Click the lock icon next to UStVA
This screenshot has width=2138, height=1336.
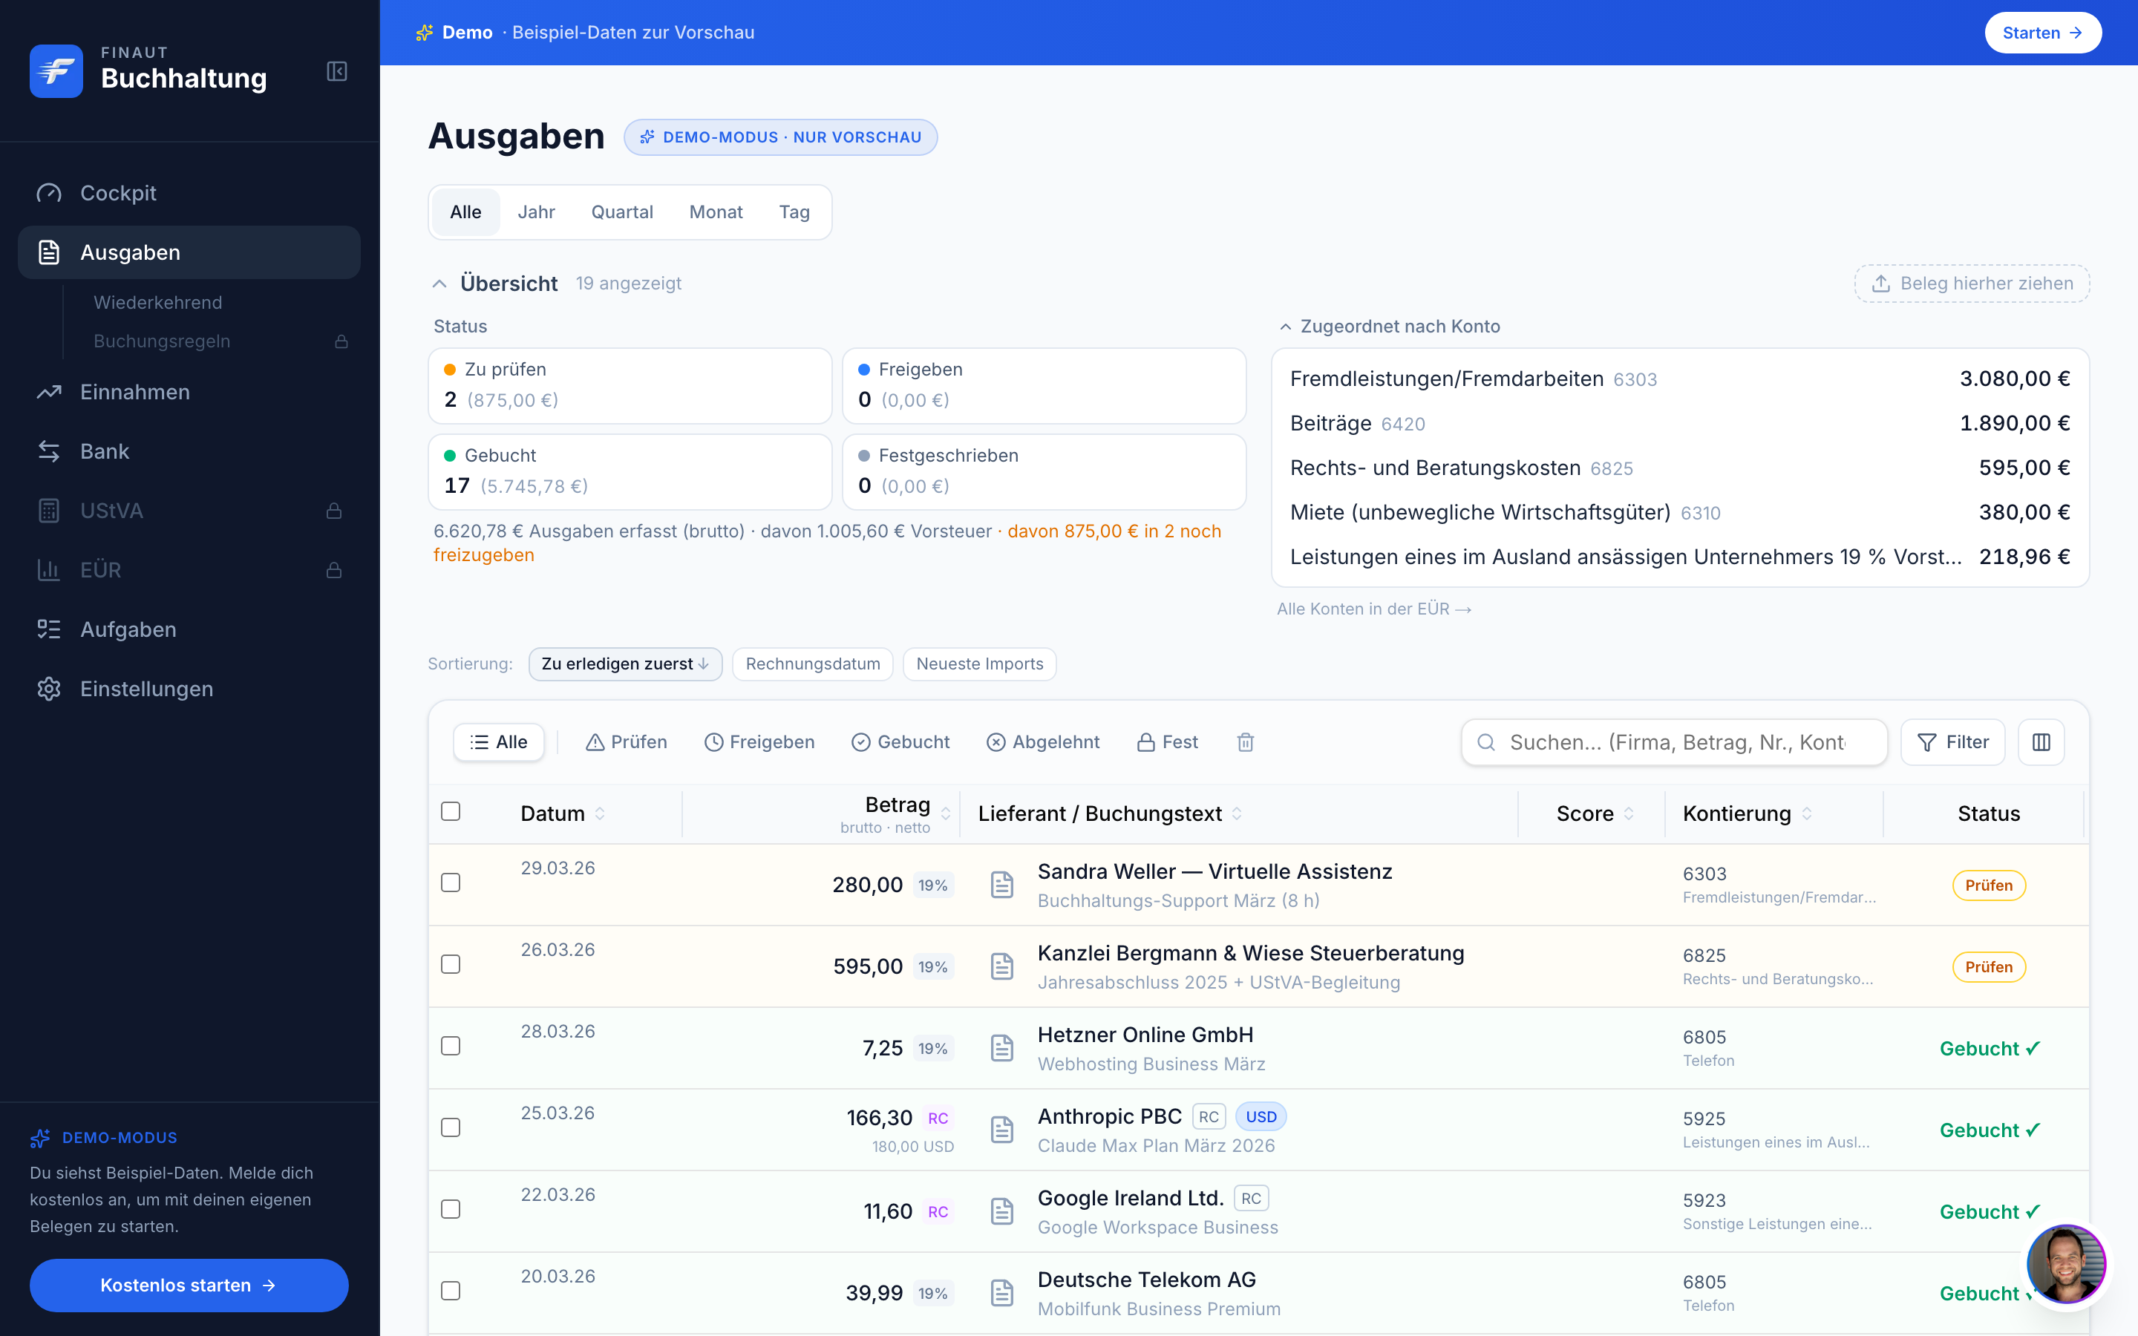click(334, 511)
